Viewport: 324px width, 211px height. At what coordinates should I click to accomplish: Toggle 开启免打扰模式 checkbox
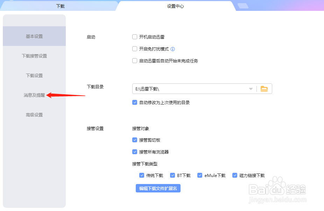tap(135, 49)
